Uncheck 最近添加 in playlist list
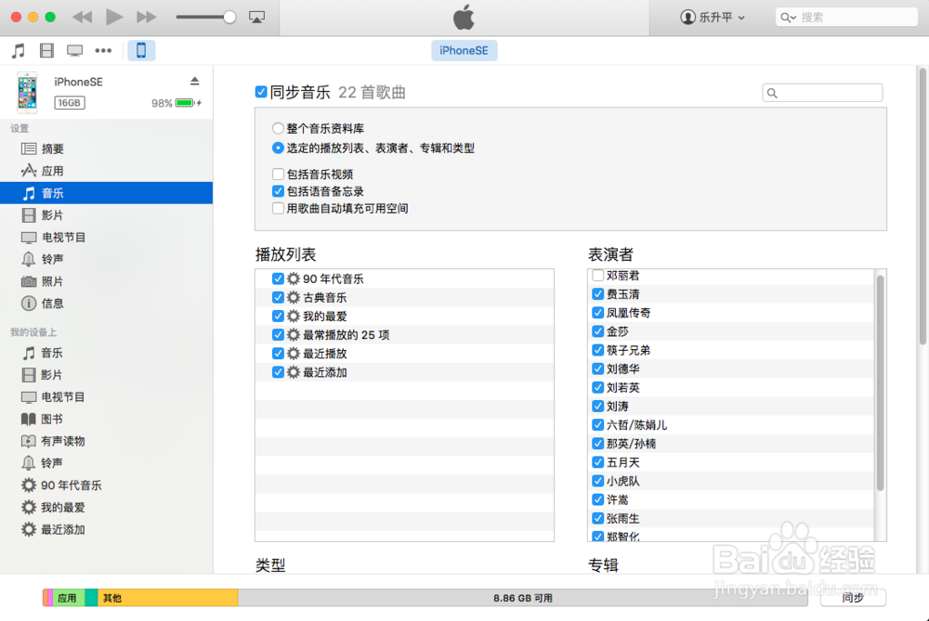 pyautogui.click(x=277, y=372)
